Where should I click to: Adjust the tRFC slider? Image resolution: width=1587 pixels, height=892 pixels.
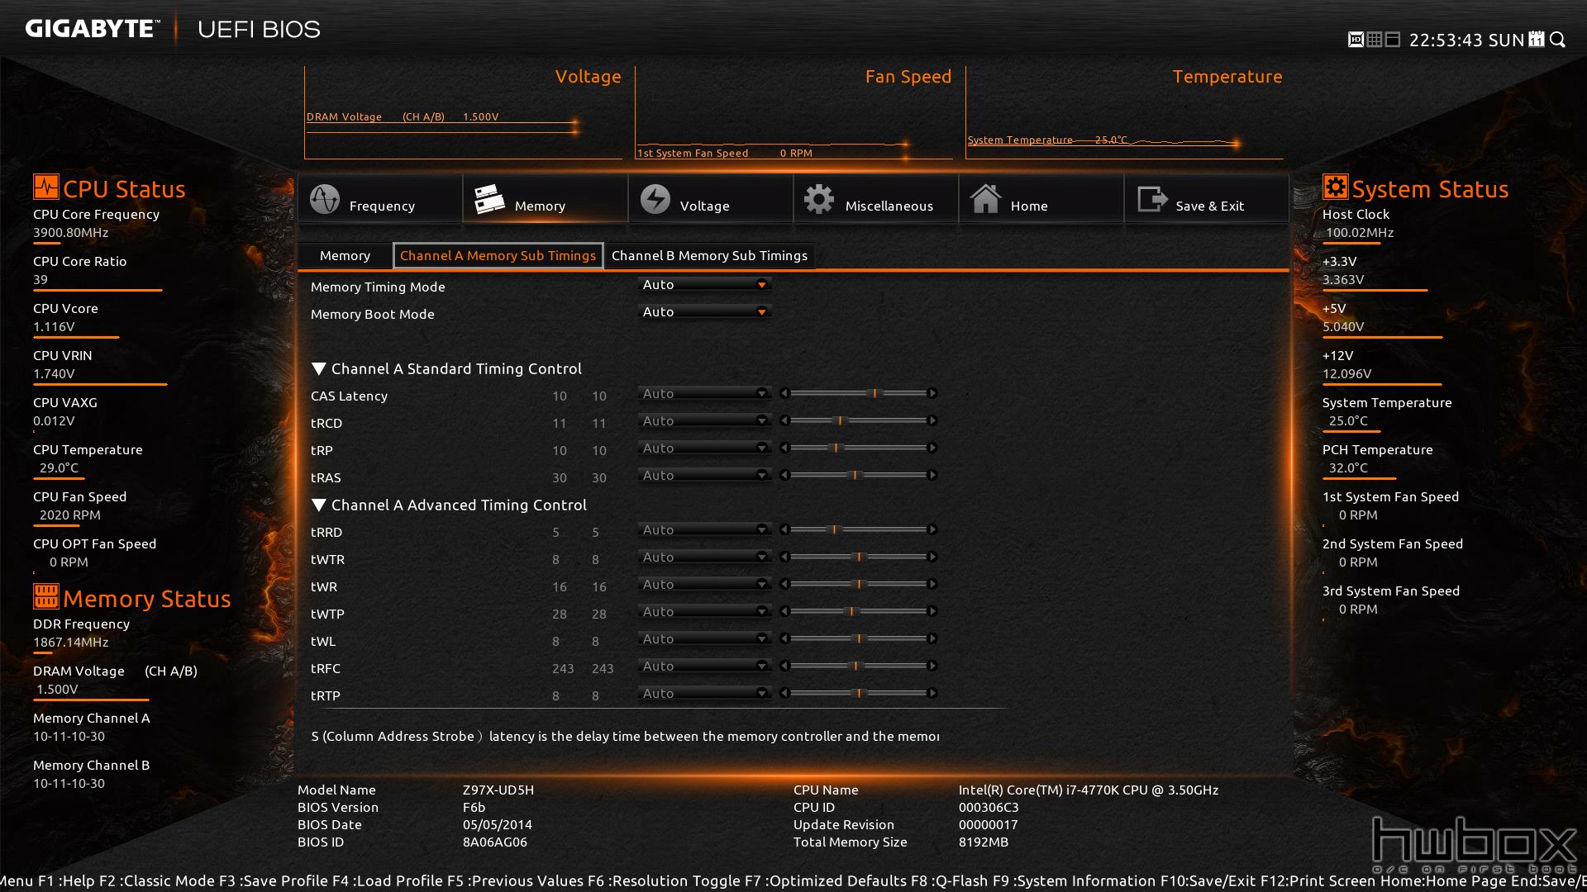(x=858, y=666)
